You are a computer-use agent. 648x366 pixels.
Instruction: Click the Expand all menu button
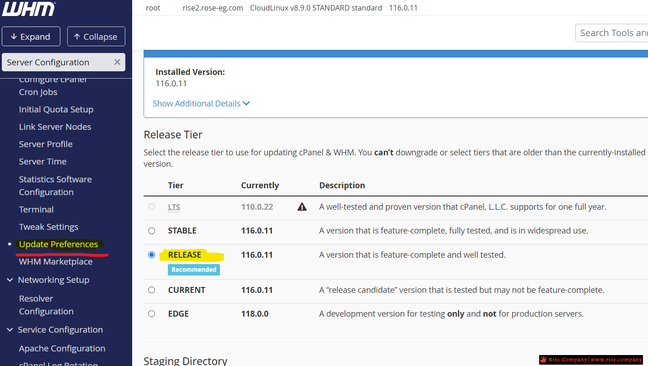pyautogui.click(x=31, y=37)
